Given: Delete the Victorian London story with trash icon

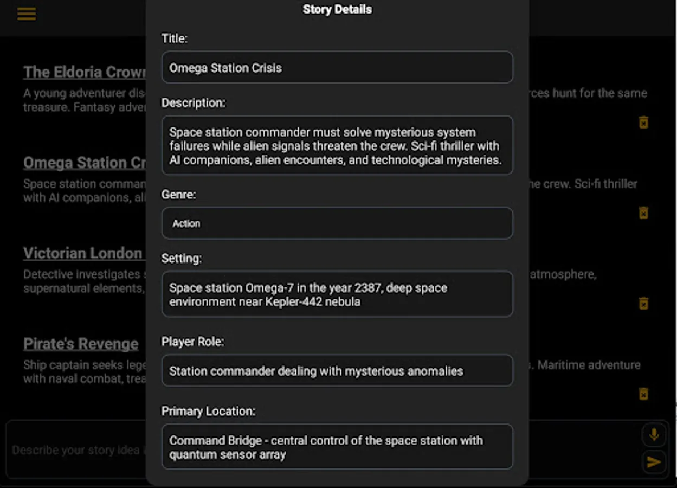Looking at the screenshot, I should pos(643,304).
